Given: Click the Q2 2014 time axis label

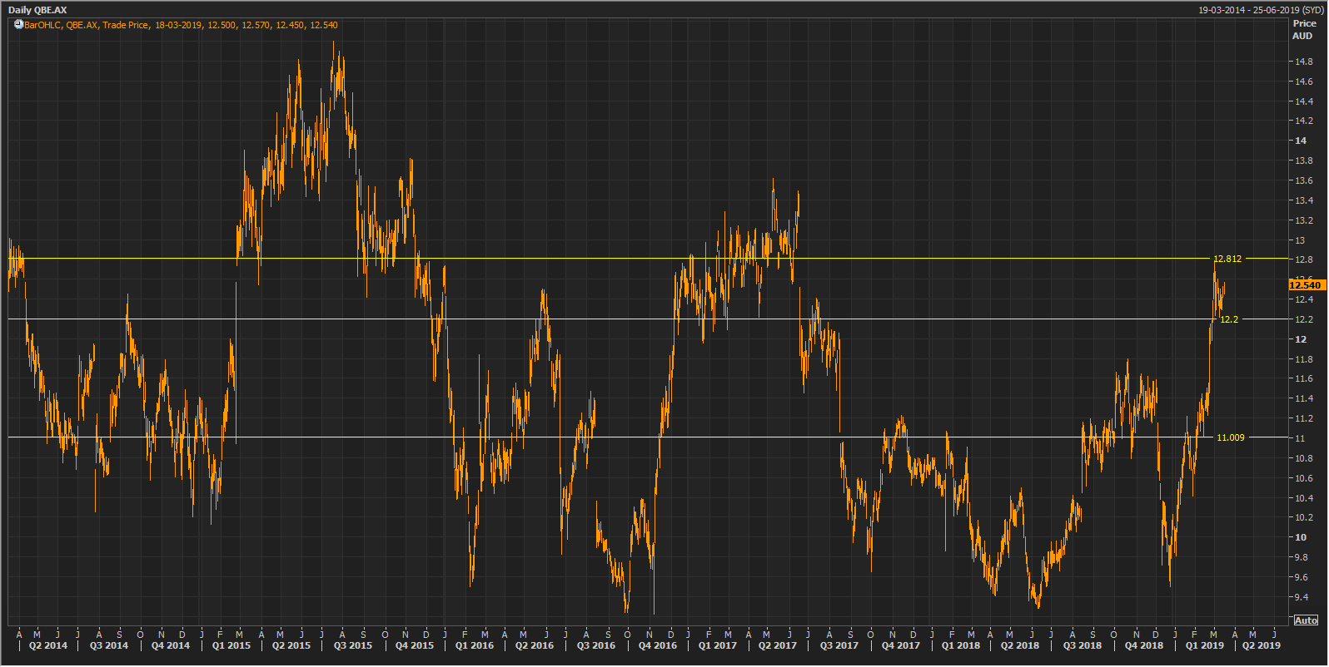Looking at the screenshot, I should click(x=48, y=645).
